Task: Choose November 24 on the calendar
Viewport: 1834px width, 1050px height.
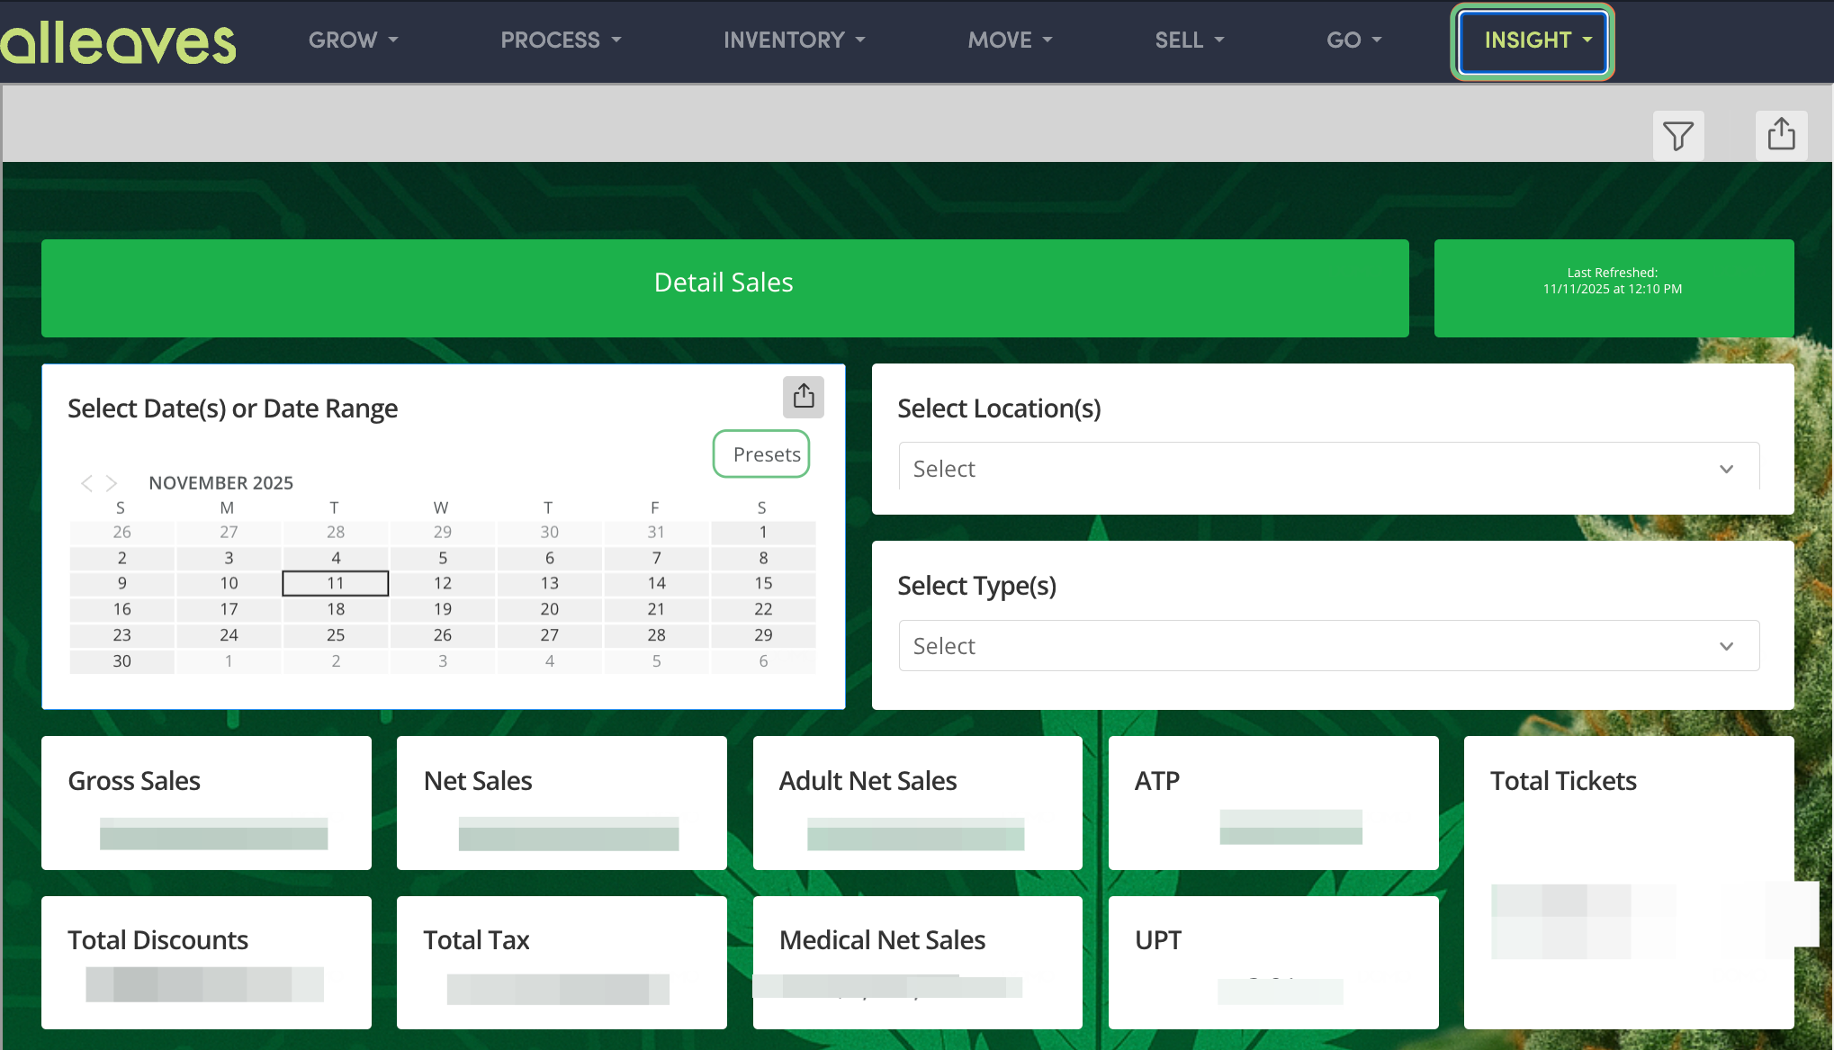Action: pyautogui.click(x=229, y=634)
